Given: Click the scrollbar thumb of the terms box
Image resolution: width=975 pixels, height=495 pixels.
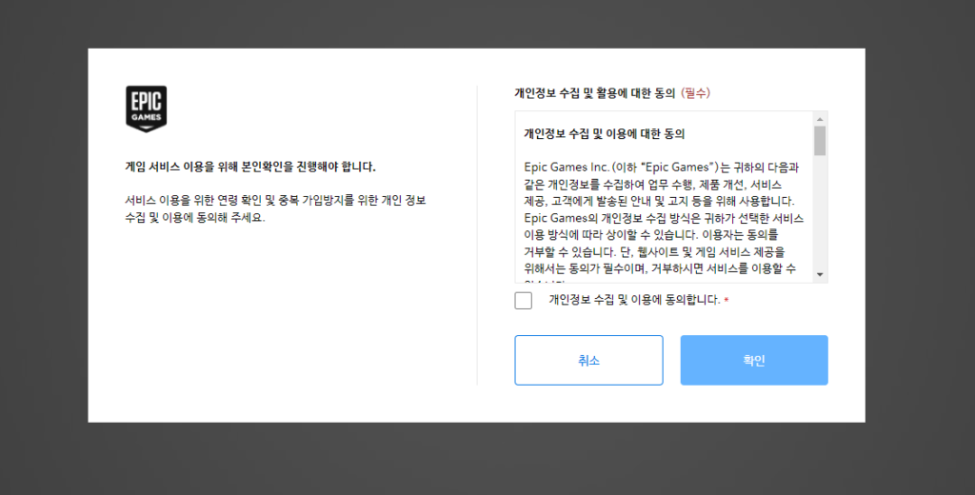Looking at the screenshot, I should point(820,141).
